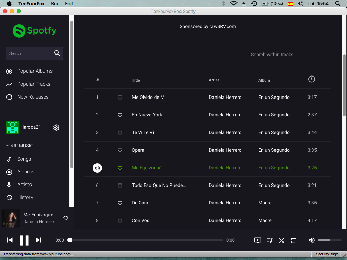347x260 pixels.
Task: Pause the current song
Action: click(24, 240)
